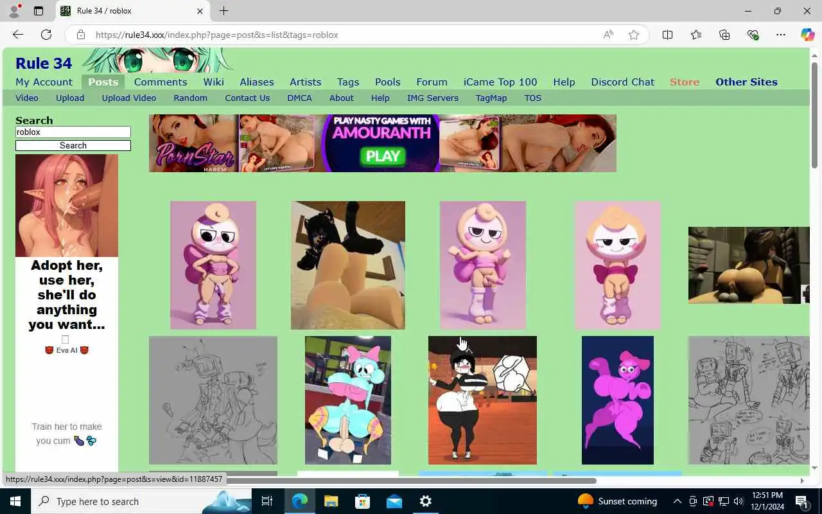The height and width of the screenshot is (514, 822).
Task: Open the tab actions menu icon
Action: click(x=39, y=11)
